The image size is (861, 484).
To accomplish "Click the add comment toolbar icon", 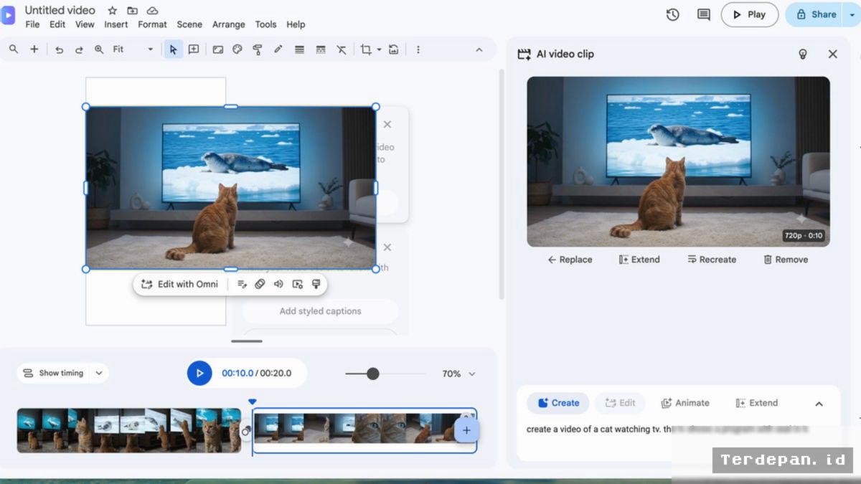I will point(194,49).
